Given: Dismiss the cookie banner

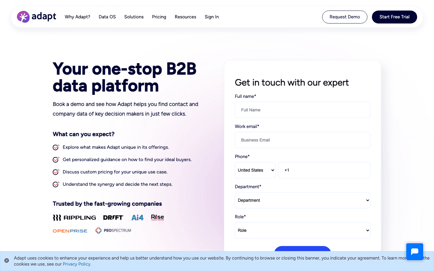Looking at the screenshot, I should click(7, 260).
